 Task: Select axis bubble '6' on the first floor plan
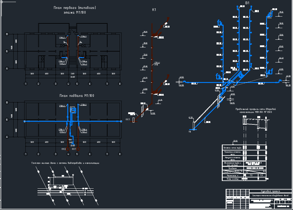point(90,84)
